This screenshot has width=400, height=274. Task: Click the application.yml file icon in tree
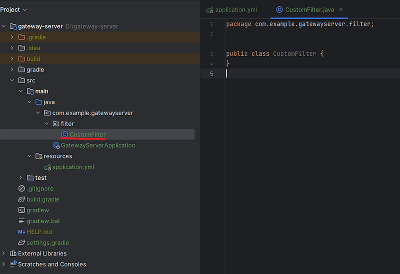coord(47,167)
